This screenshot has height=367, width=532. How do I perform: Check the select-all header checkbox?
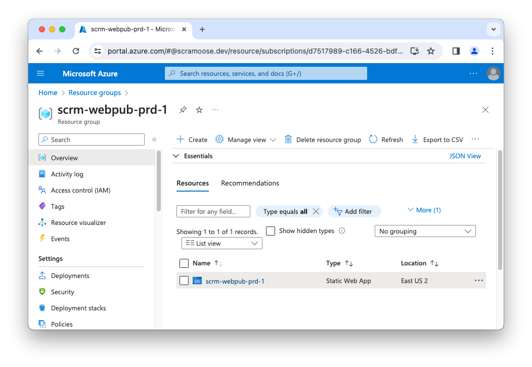click(x=184, y=263)
